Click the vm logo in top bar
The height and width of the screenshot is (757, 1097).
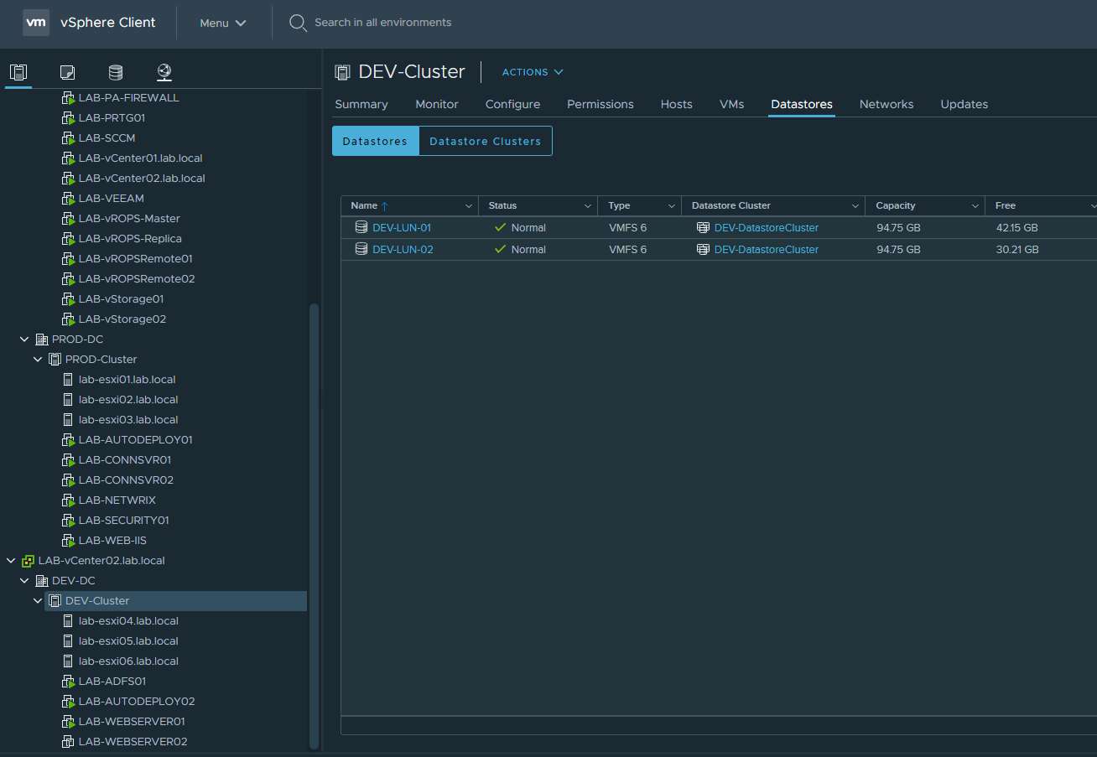pos(35,23)
